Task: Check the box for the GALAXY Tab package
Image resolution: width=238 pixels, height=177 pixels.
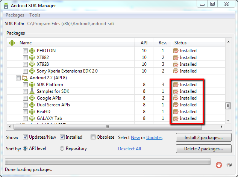Action: coord(25,118)
